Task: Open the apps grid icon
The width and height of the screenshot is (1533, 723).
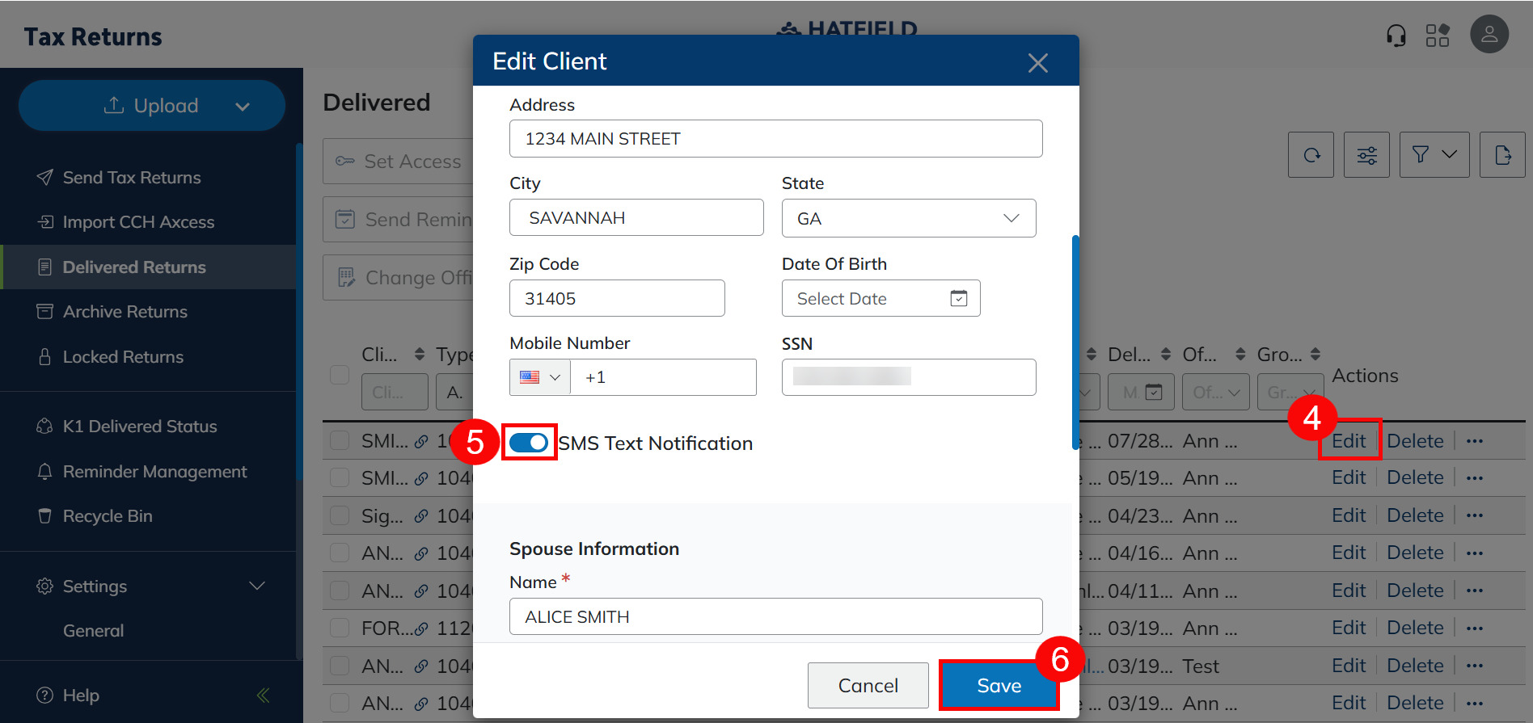Action: (x=1437, y=36)
